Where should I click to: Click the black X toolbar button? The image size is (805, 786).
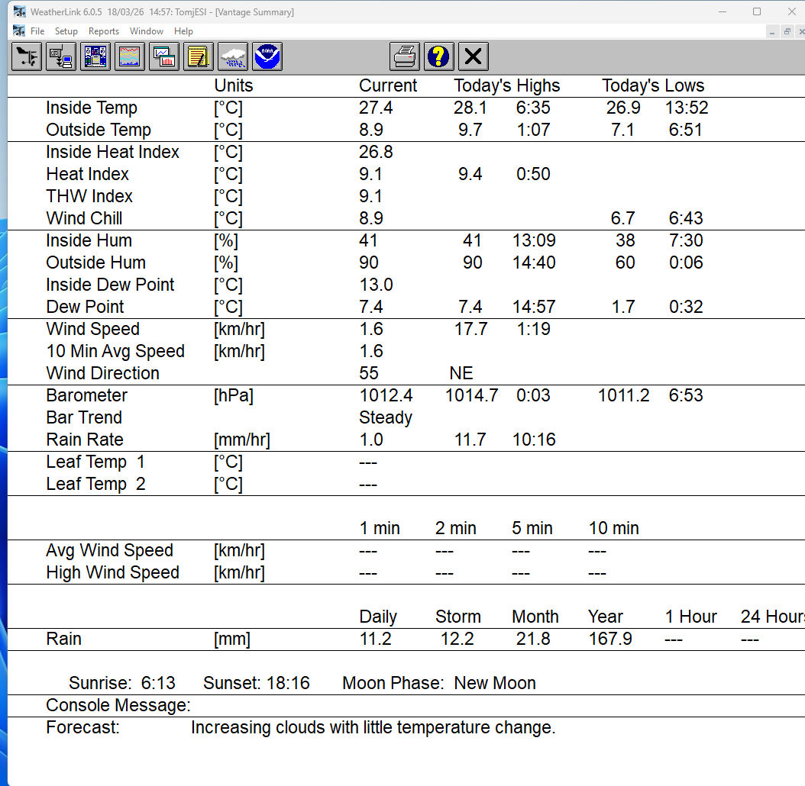tap(474, 56)
